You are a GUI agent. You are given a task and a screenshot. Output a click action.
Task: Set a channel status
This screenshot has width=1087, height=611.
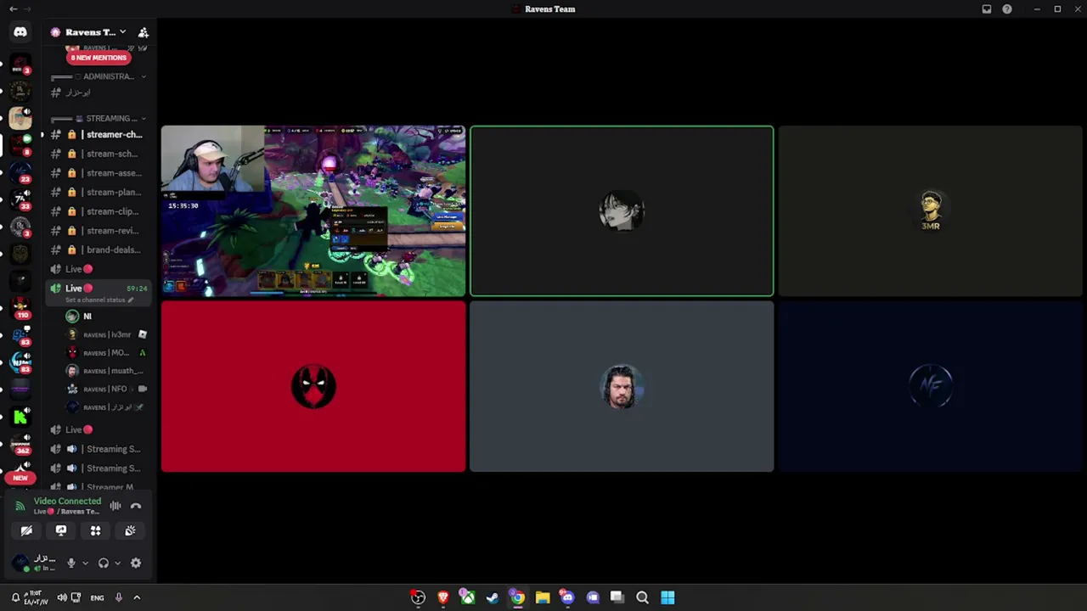pyautogui.click(x=100, y=300)
